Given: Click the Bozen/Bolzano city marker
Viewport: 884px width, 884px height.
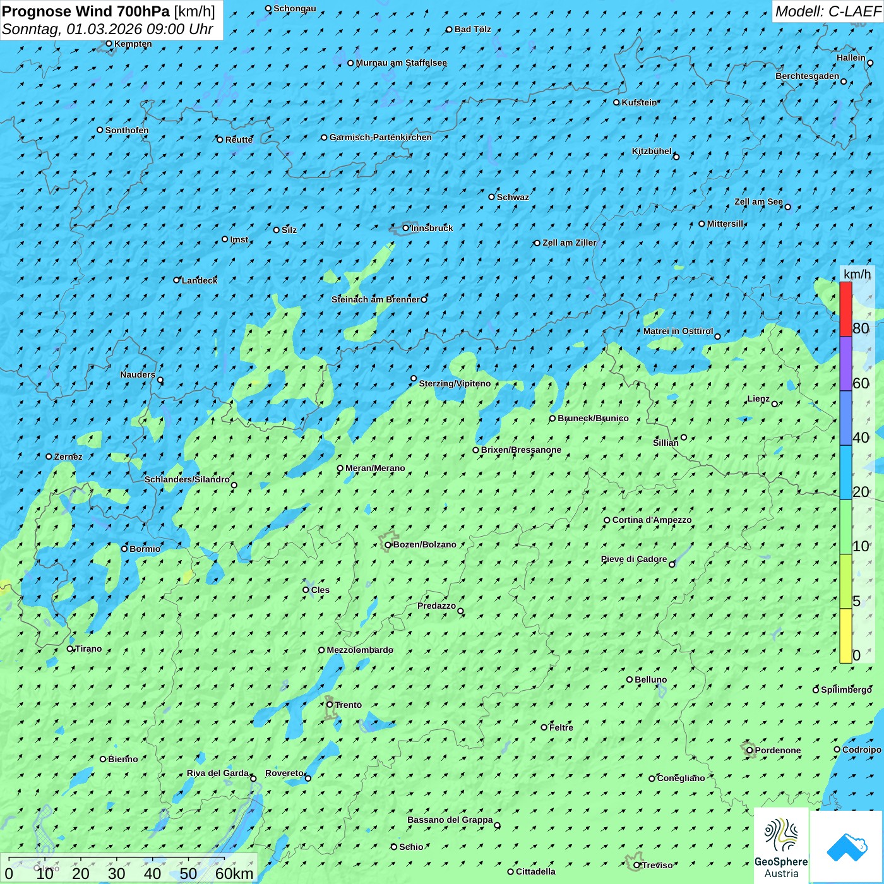Looking at the screenshot, I should click(x=388, y=544).
